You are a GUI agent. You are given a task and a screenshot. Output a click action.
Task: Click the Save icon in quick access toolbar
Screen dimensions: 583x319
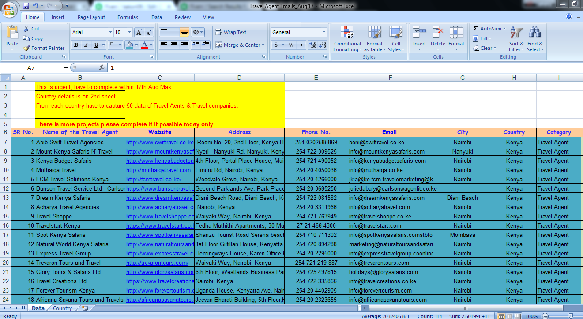point(26,6)
